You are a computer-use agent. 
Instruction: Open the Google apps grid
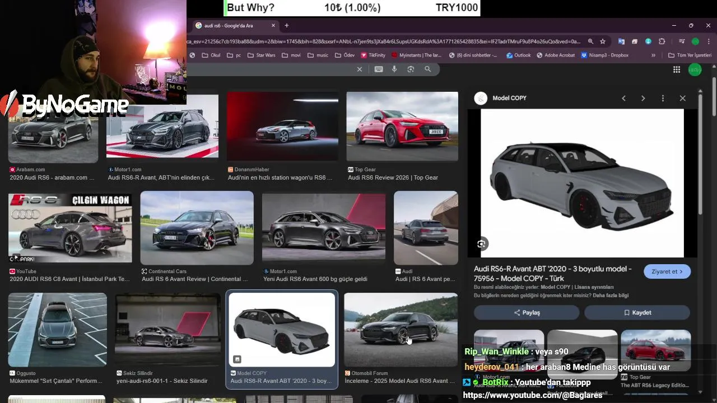pyautogui.click(x=677, y=69)
